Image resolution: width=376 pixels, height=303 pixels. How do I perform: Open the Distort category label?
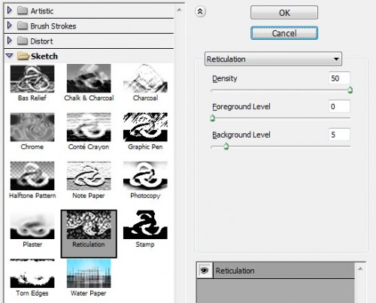tap(41, 41)
